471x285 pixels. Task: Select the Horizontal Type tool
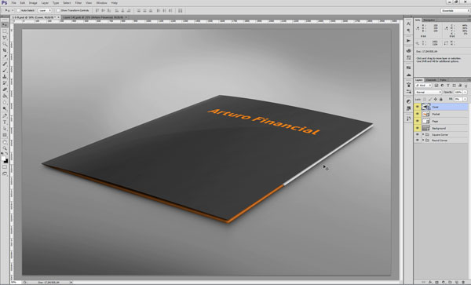pos(5,122)
